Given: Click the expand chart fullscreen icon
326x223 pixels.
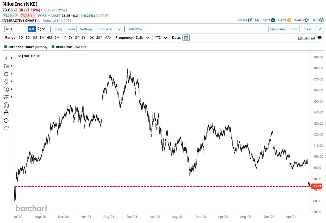Looking at the screenshot, I should [320, 29].
